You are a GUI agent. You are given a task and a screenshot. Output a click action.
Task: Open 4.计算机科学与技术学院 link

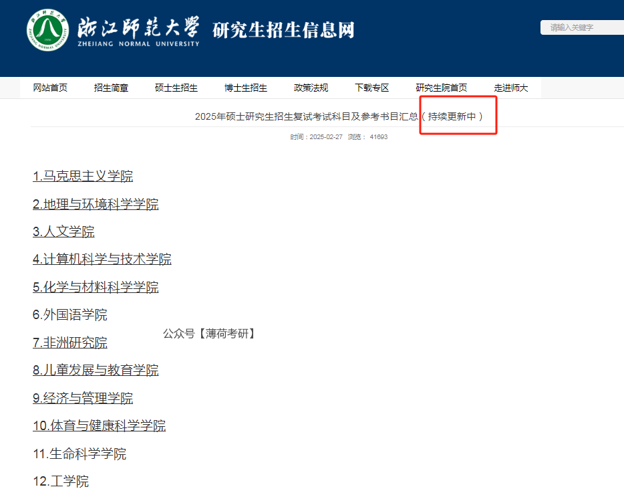click(x=102, y=259)
